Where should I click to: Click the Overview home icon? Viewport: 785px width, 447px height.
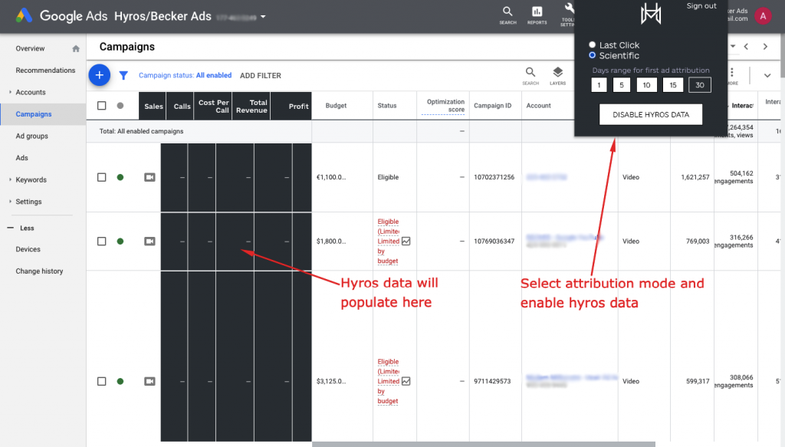point(76,48)
